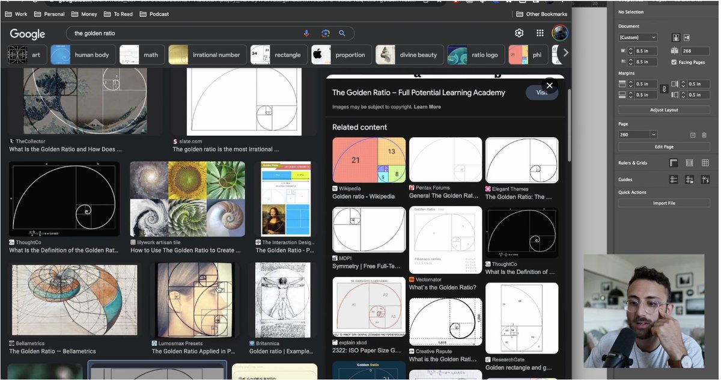
Task: Open the Money bookmarks folder
Action: coord(84,14)
